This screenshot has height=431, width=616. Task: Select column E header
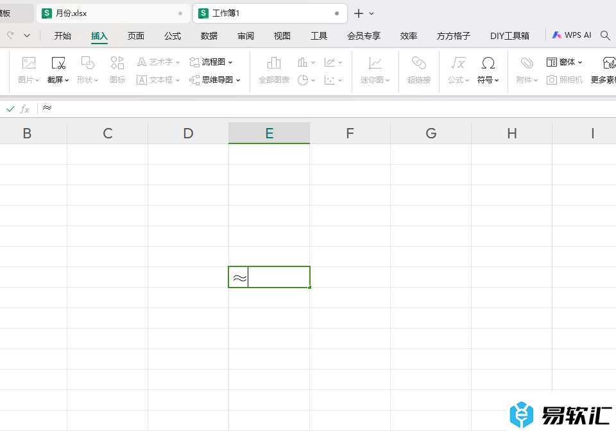[x=269, y=133]
